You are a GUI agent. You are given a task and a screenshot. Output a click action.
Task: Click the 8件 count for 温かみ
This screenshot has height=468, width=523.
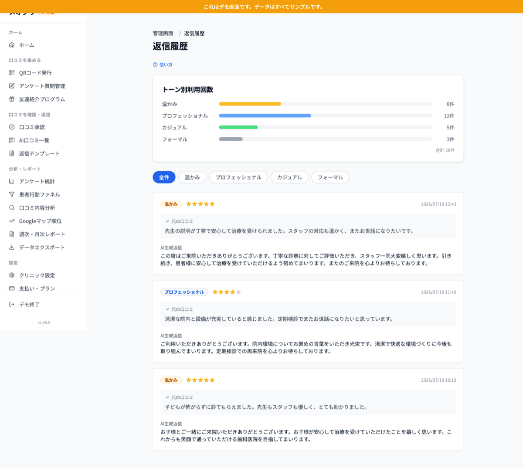pos(451,104)
